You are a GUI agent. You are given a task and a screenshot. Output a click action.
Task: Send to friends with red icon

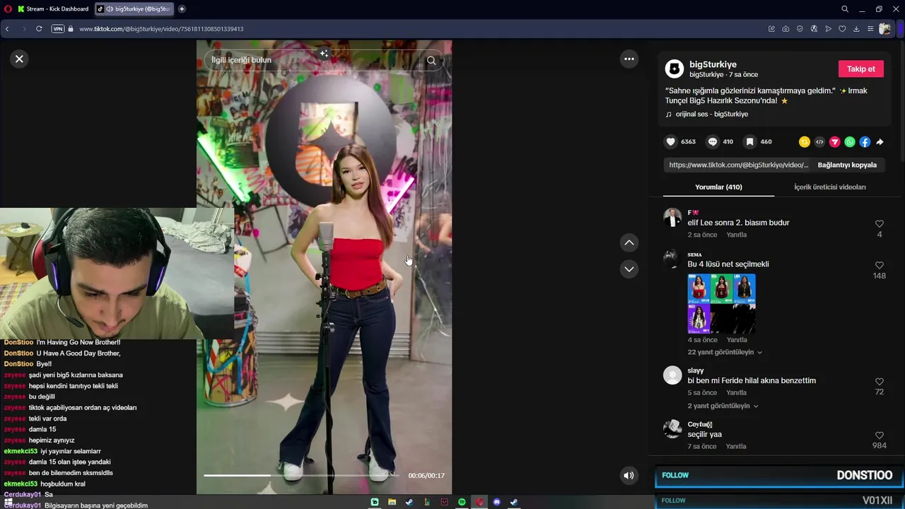[x=834, y=142]
